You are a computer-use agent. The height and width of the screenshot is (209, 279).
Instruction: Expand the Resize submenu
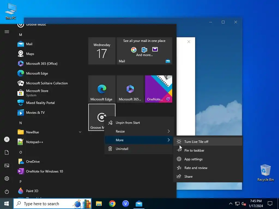click(x=139, y=131)
